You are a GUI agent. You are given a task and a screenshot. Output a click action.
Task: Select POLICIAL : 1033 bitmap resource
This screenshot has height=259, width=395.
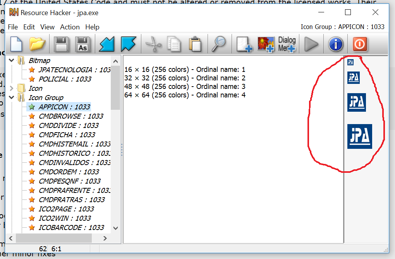pyautogui.click(x=65, y=79)
